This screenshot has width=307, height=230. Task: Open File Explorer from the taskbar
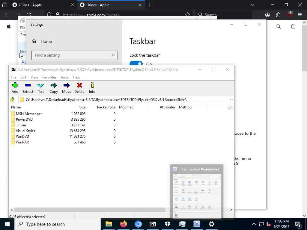point(109,224)
